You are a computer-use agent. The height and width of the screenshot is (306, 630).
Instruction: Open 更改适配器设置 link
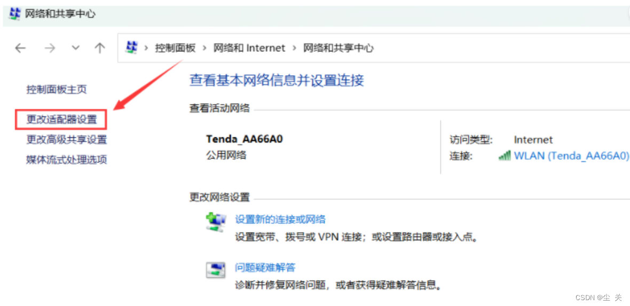(x=61, y=120)
